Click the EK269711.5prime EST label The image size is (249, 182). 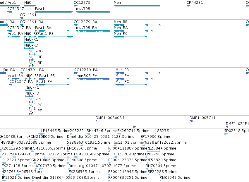point(133,131)
